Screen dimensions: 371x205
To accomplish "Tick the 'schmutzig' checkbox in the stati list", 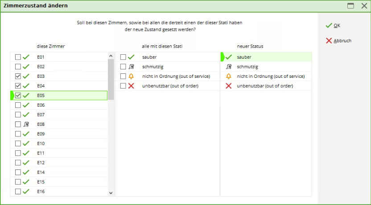I will pos(123,67).
